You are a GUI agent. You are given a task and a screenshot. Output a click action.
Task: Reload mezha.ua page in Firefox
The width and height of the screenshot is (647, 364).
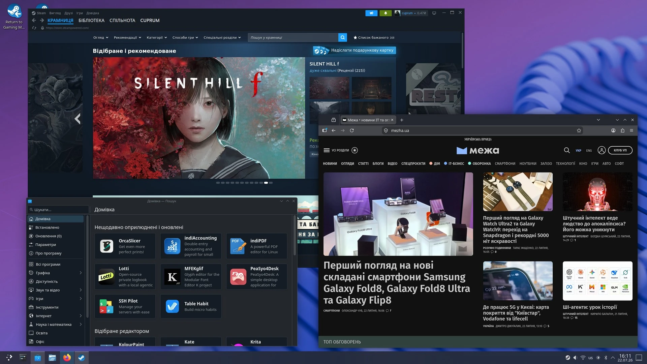(352, 130)
